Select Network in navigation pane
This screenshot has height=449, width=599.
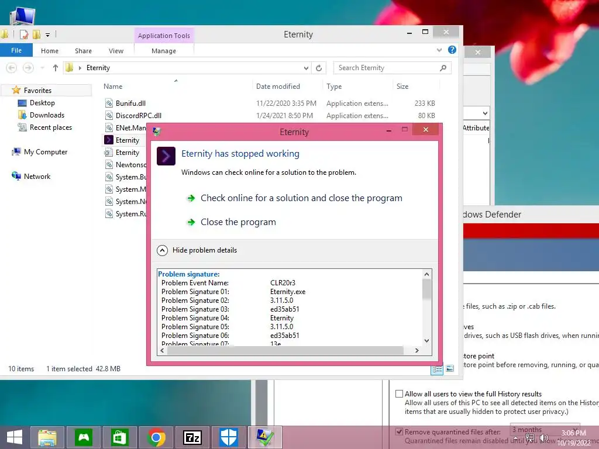point(37,177)
